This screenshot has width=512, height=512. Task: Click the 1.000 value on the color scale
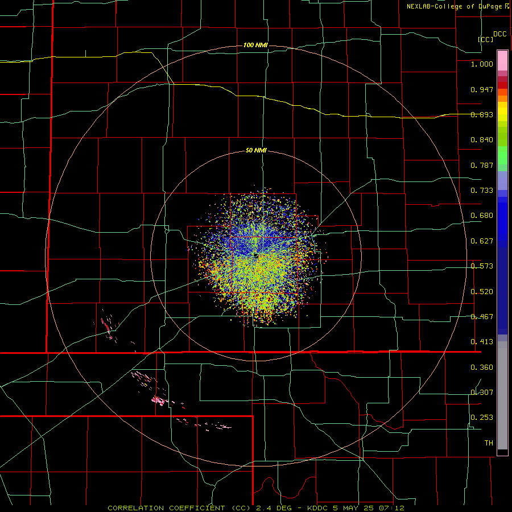click(482, 64)
